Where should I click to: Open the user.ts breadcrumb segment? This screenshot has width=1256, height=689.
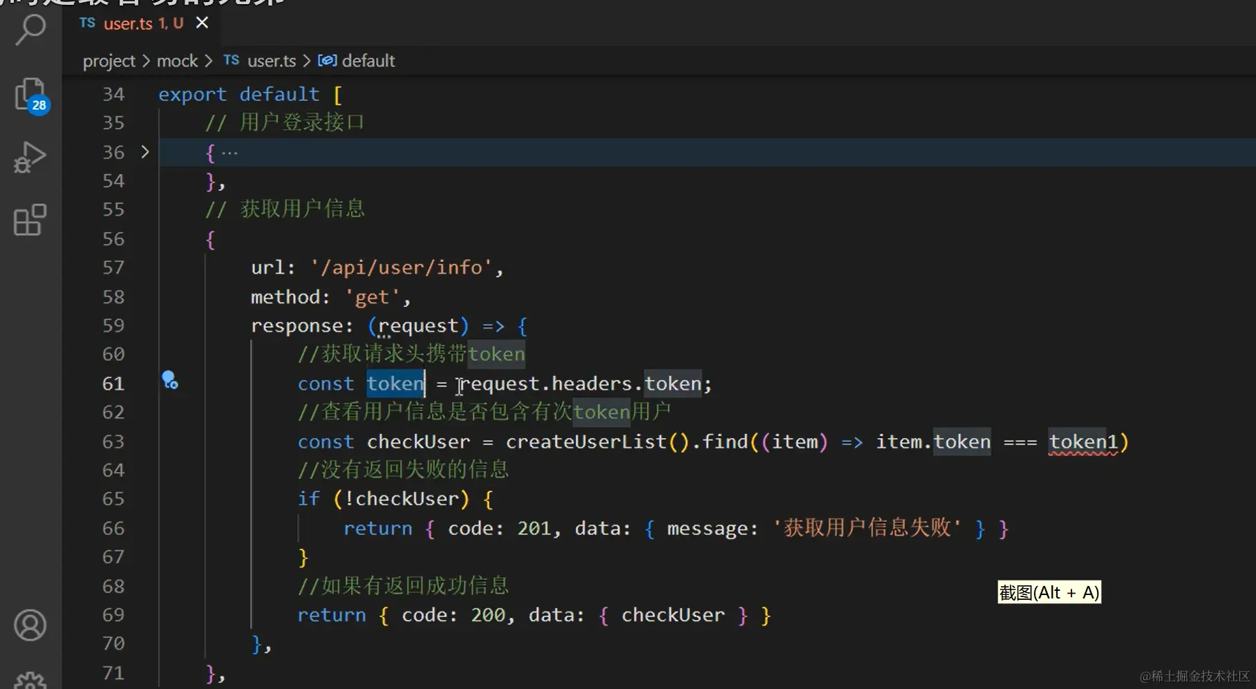(x=272, y=61)
